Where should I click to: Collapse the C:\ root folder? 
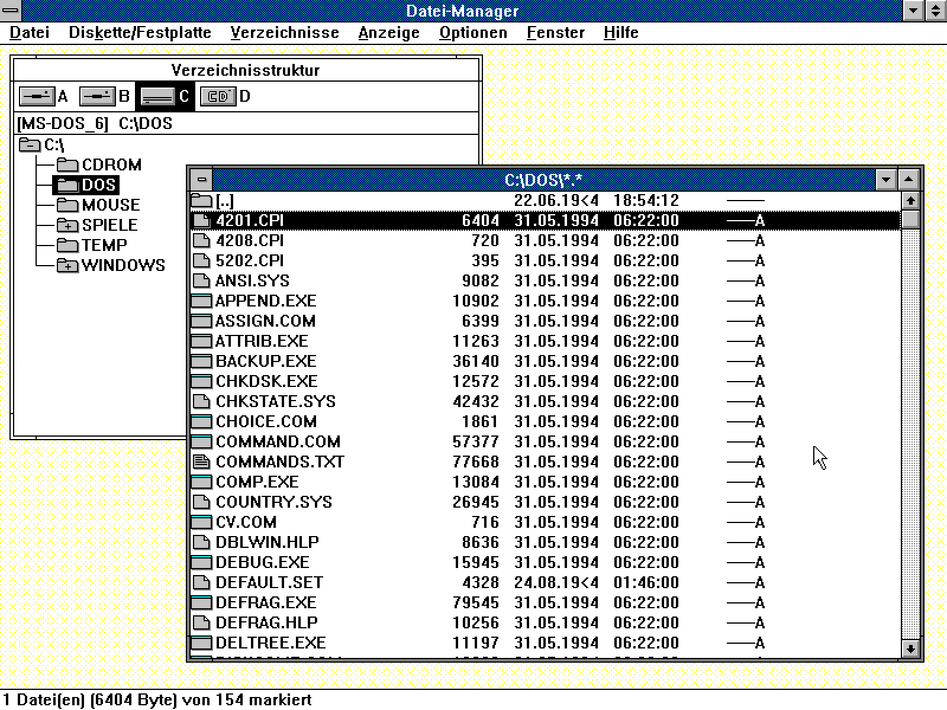point(30,145)
